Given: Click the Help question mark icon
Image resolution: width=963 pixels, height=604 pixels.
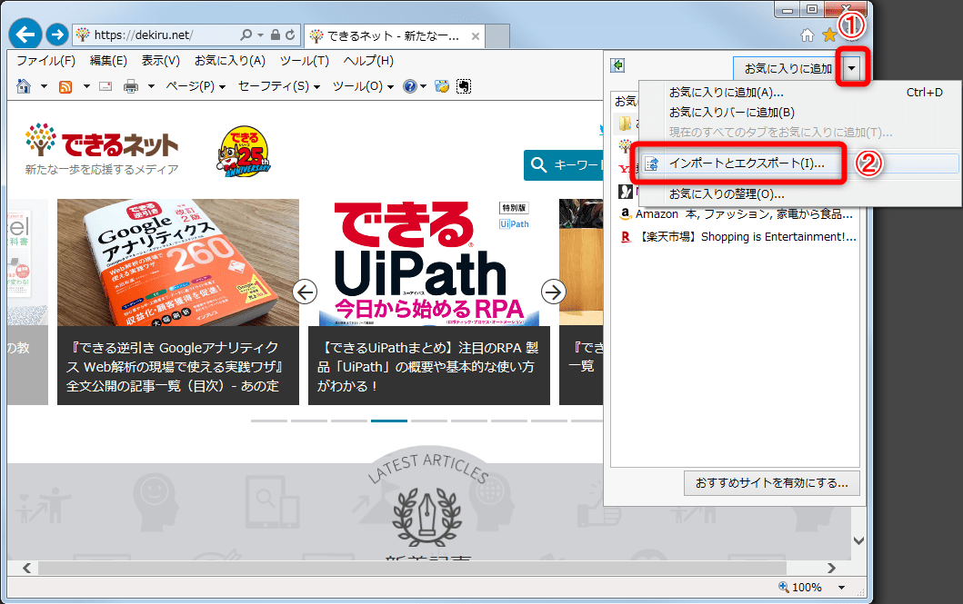Looking at the screenshot, I should click(409, 86).
